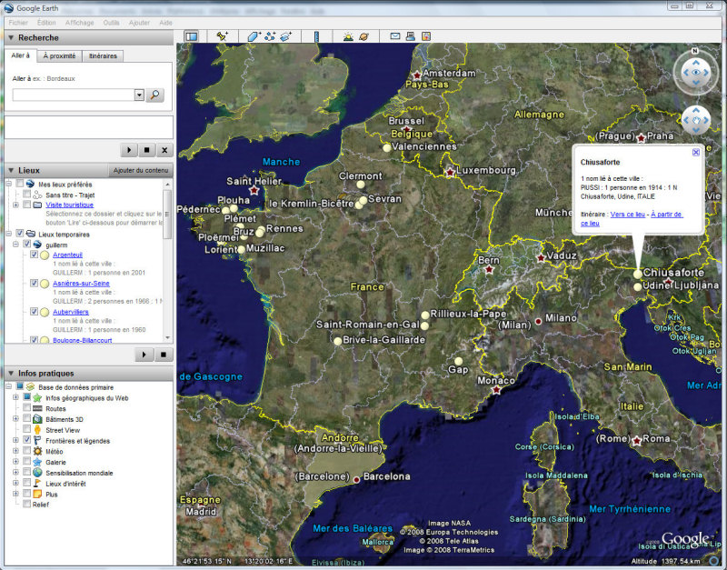Click the Move joystick hand control
Screen dimensions: 727x570
[x=695, y=120]
